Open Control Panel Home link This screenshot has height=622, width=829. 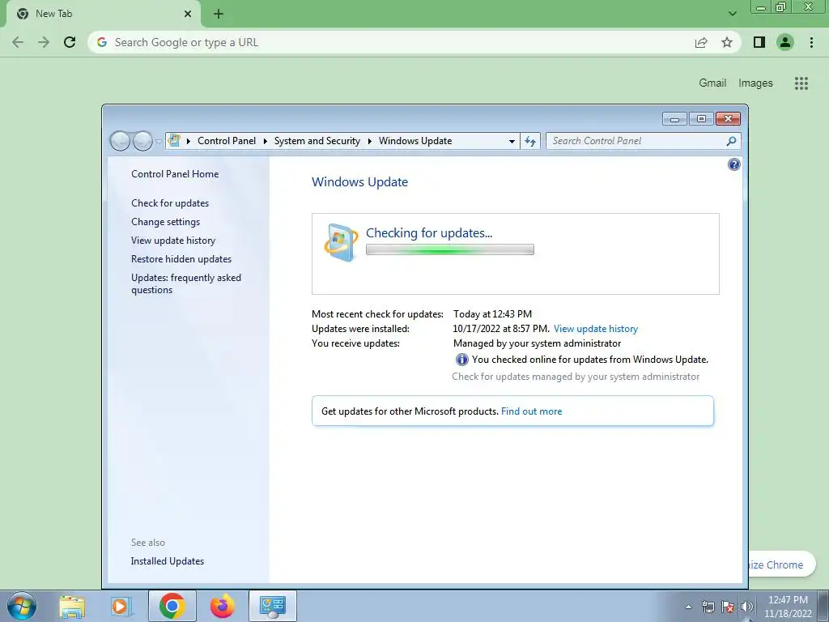(175, 174)
